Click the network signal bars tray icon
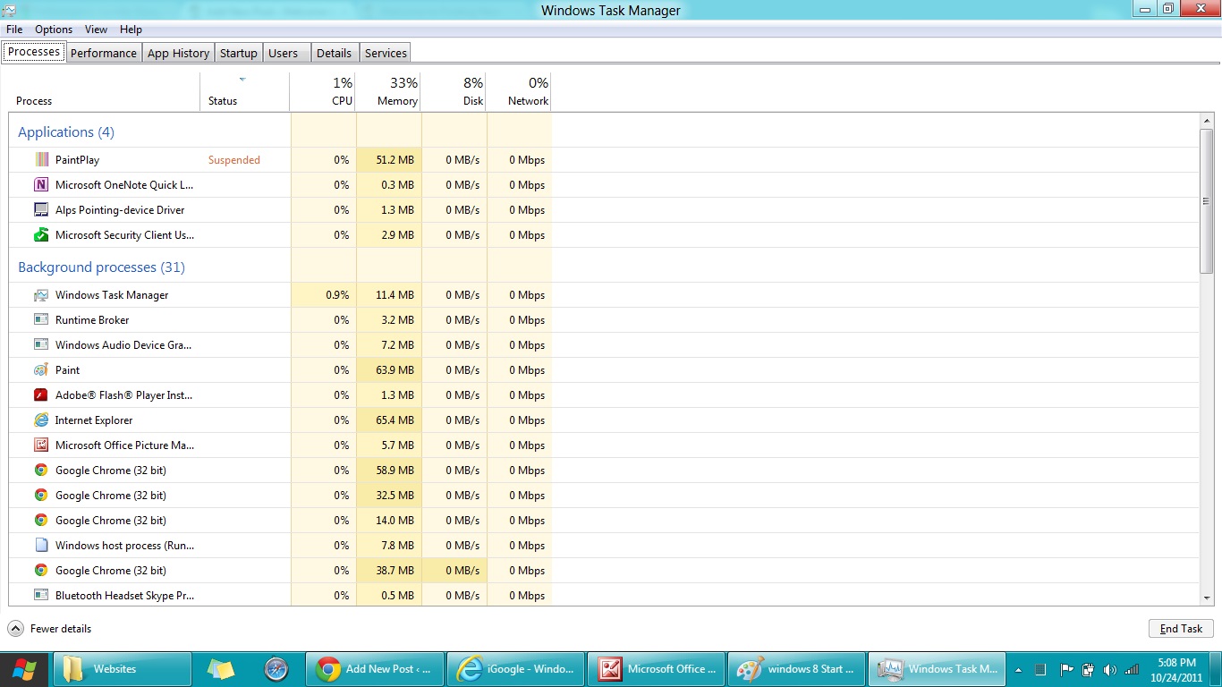This screenshot has width=1222, height=687. [1132, 669]
